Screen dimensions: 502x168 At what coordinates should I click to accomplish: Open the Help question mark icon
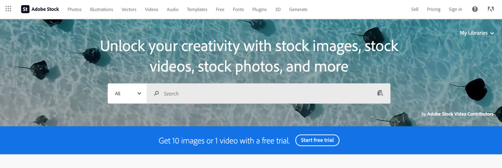click(475, 9)
